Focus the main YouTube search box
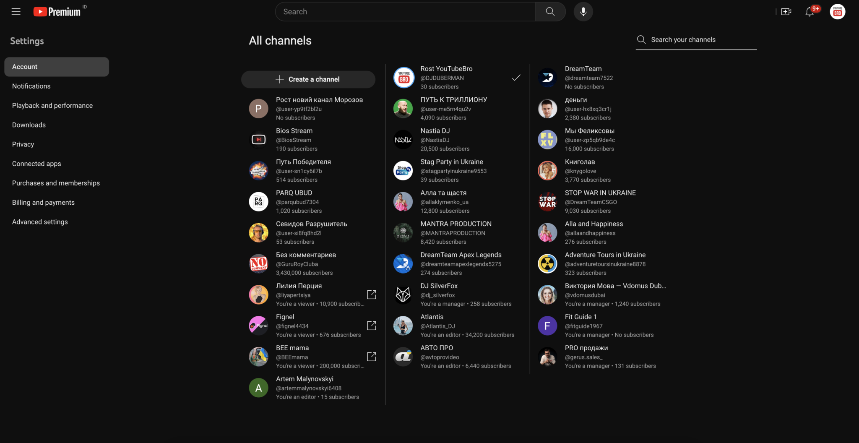Image resolution: width=859 pixels, height=443 pixels. 405,12
